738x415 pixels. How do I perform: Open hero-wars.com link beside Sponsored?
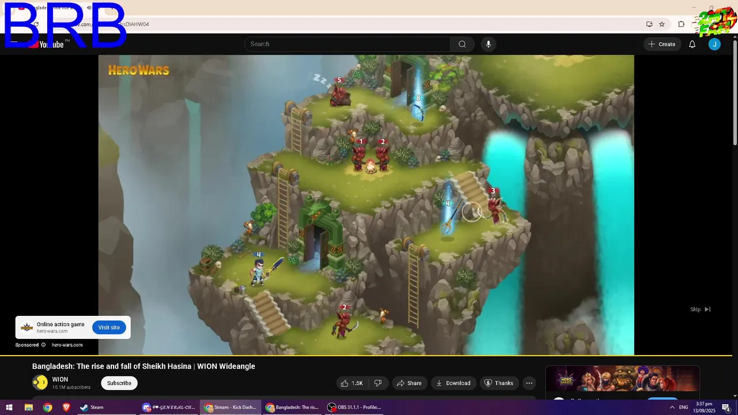click(67, 345)
